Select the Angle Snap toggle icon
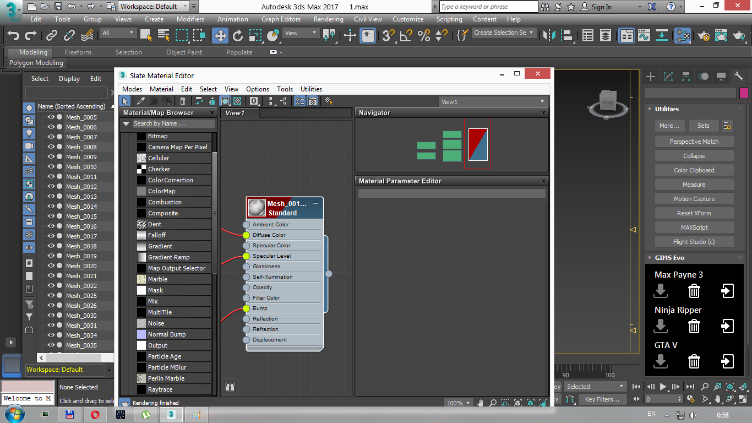 pyautogui.click(x=406, y=36)
